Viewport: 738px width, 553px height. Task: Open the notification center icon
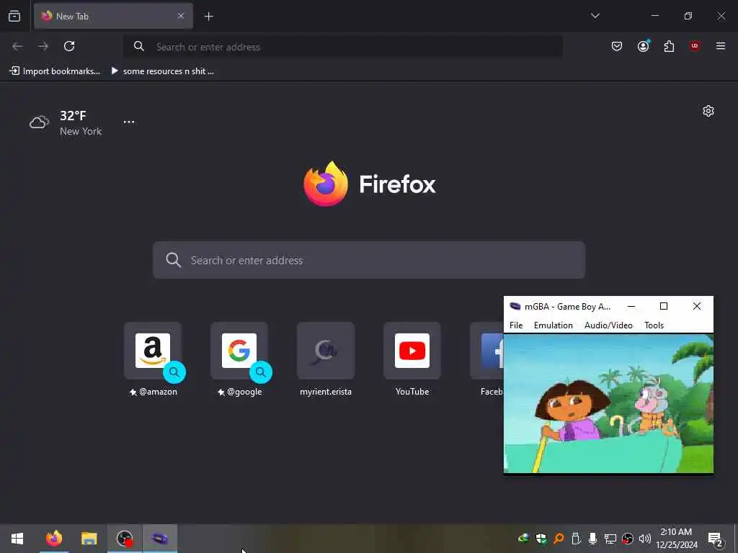pos(716,539)
